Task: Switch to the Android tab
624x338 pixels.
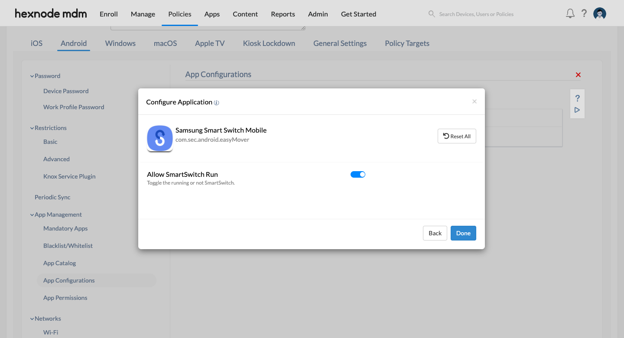Action: 74,43
